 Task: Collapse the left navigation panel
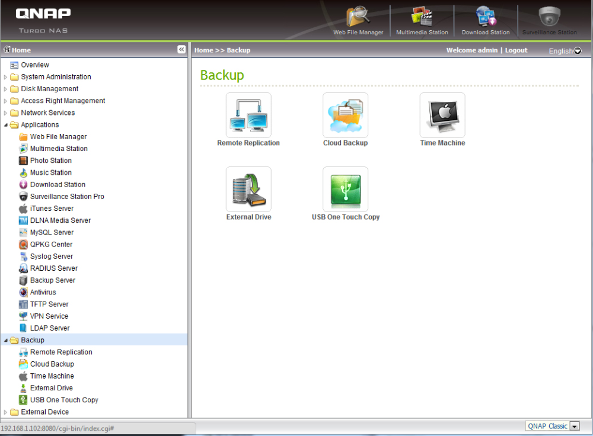(181, 50)
